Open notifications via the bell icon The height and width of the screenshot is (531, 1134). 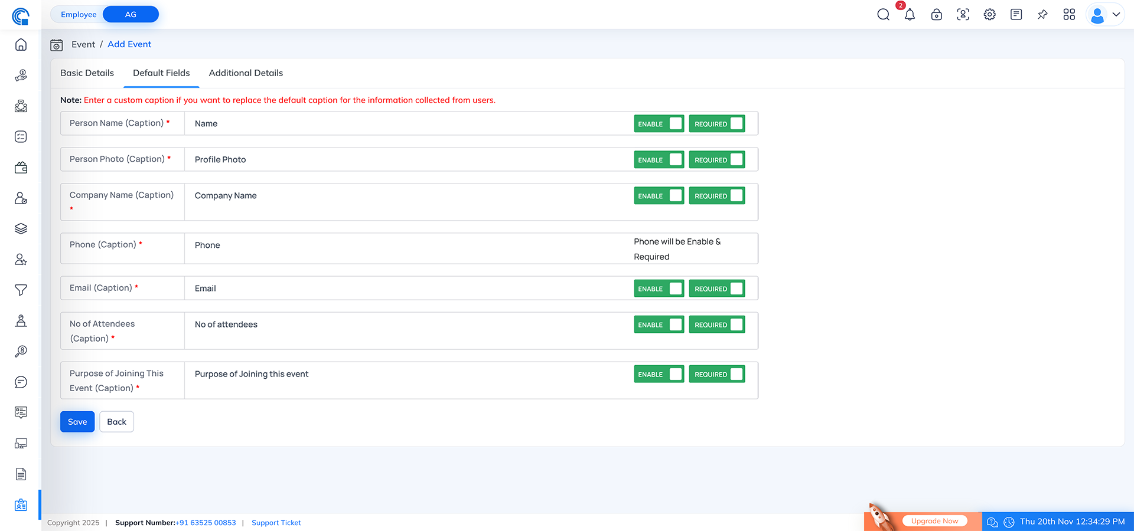tap(910, 14)
